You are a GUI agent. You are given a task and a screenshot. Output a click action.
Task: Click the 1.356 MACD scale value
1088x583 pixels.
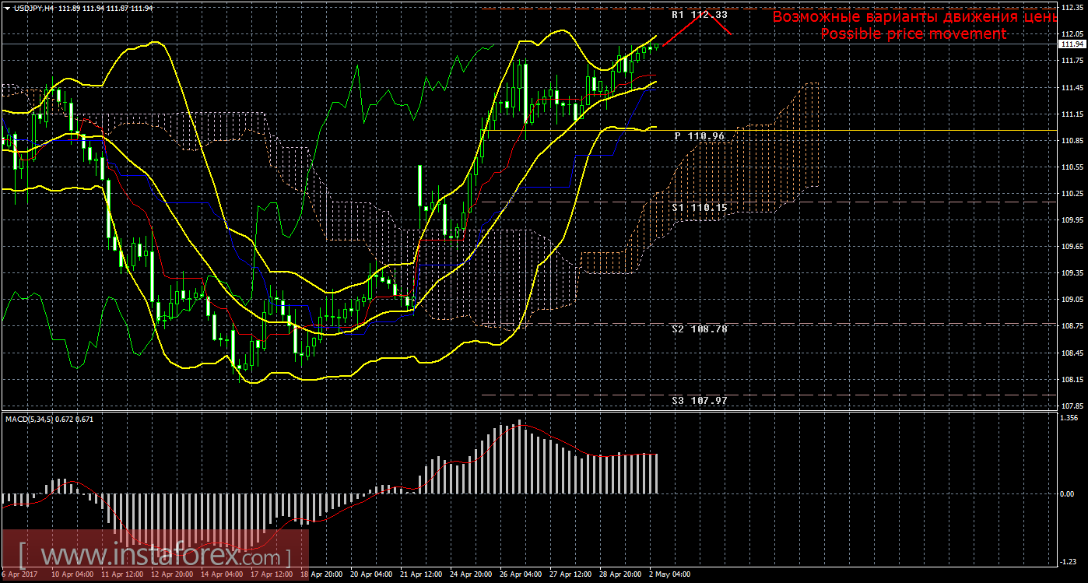pos(1069,418)
